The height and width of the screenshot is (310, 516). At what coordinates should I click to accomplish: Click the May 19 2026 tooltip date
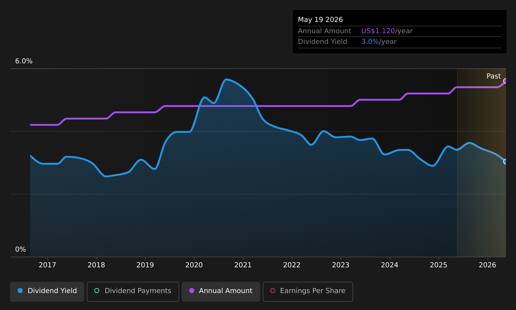pyautogui.click(x=320, y=20)
